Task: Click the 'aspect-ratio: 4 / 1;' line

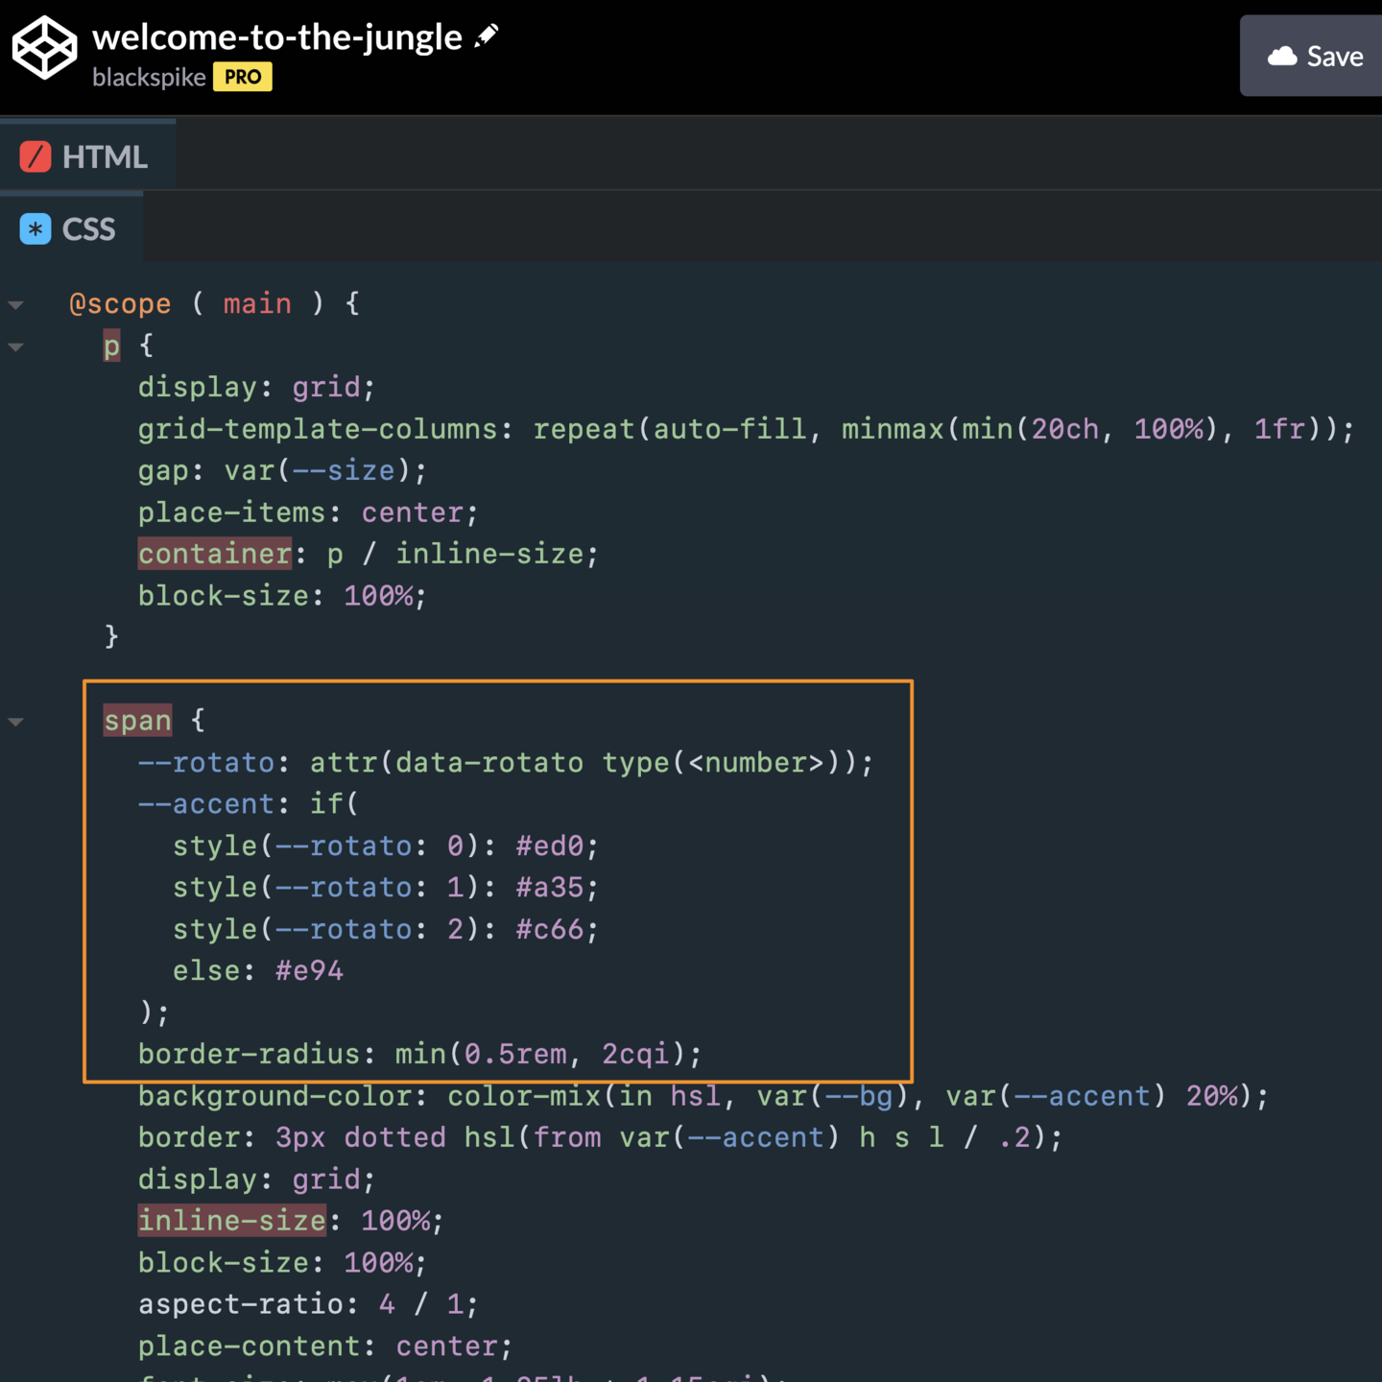Action: (x=308, y=1304)
